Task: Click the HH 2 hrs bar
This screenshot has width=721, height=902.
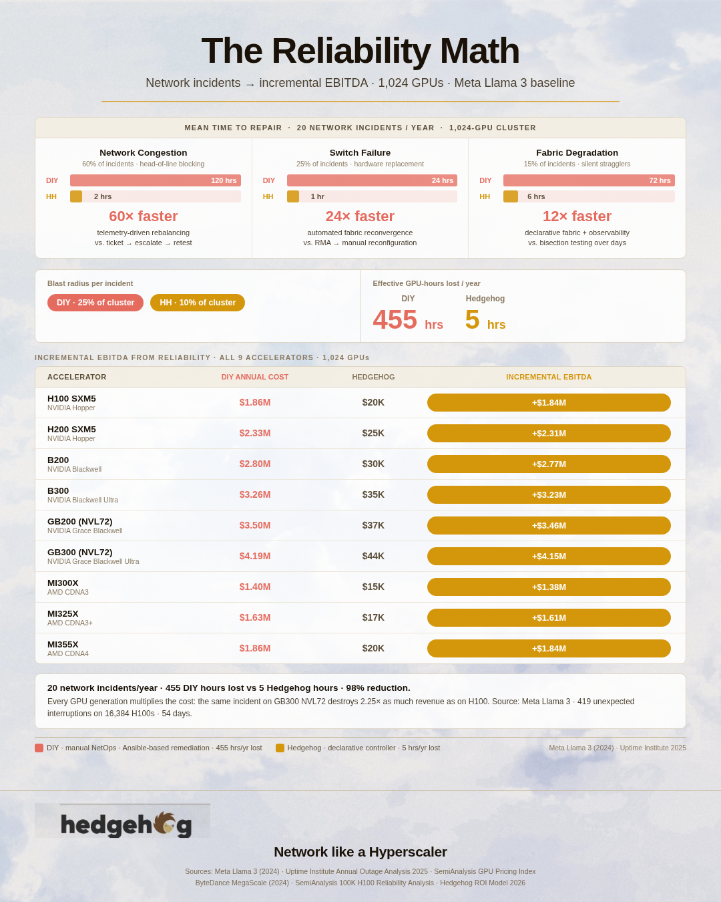Action: pos(76,196)
